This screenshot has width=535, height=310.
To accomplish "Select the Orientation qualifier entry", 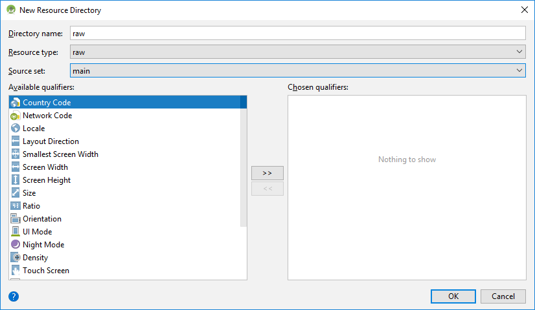I will pyautogui.click(x=42, y=219).
